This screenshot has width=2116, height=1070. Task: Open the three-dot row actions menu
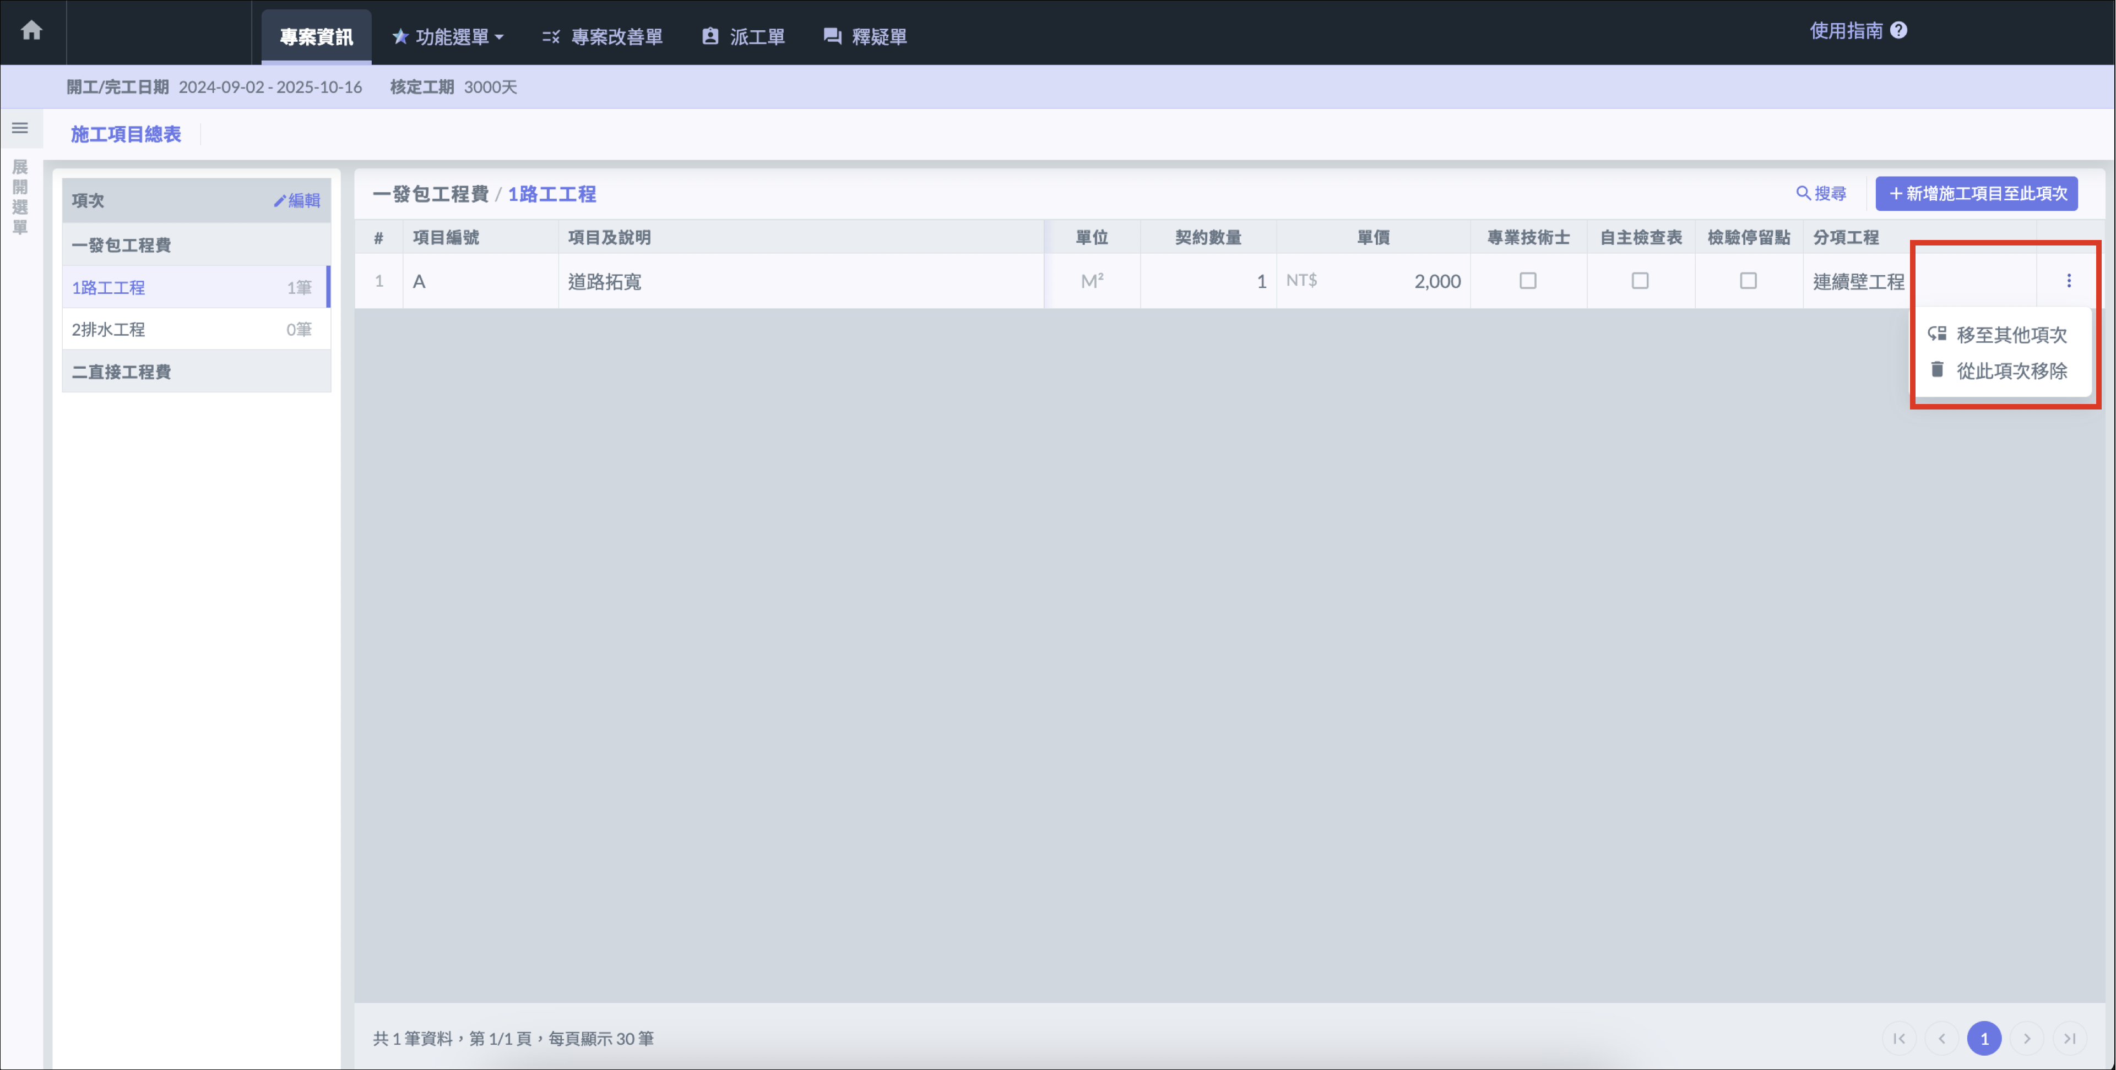[2068, 281]
